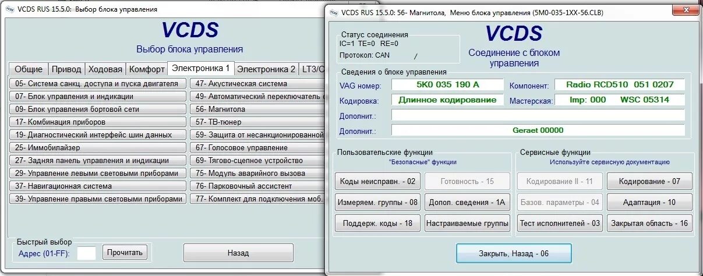The height and width of the screenshot is (276, 703).
Task: Open 76 Парковочный ассистент module
Action: point(257,186)
